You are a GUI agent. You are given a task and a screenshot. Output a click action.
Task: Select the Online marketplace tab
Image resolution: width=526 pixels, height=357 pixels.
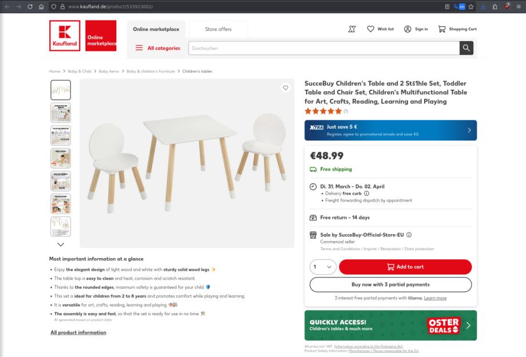point(156,29)
